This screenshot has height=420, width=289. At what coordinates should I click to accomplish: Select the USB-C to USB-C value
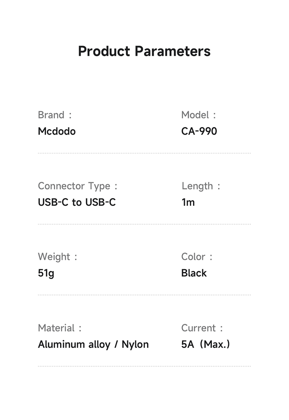coord(77,202)
